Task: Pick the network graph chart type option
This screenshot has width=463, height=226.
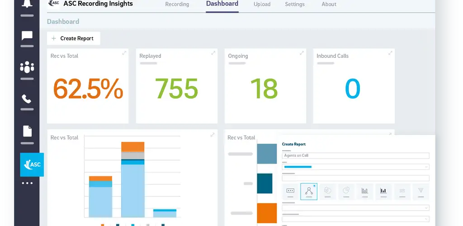Action: [309, 191]
